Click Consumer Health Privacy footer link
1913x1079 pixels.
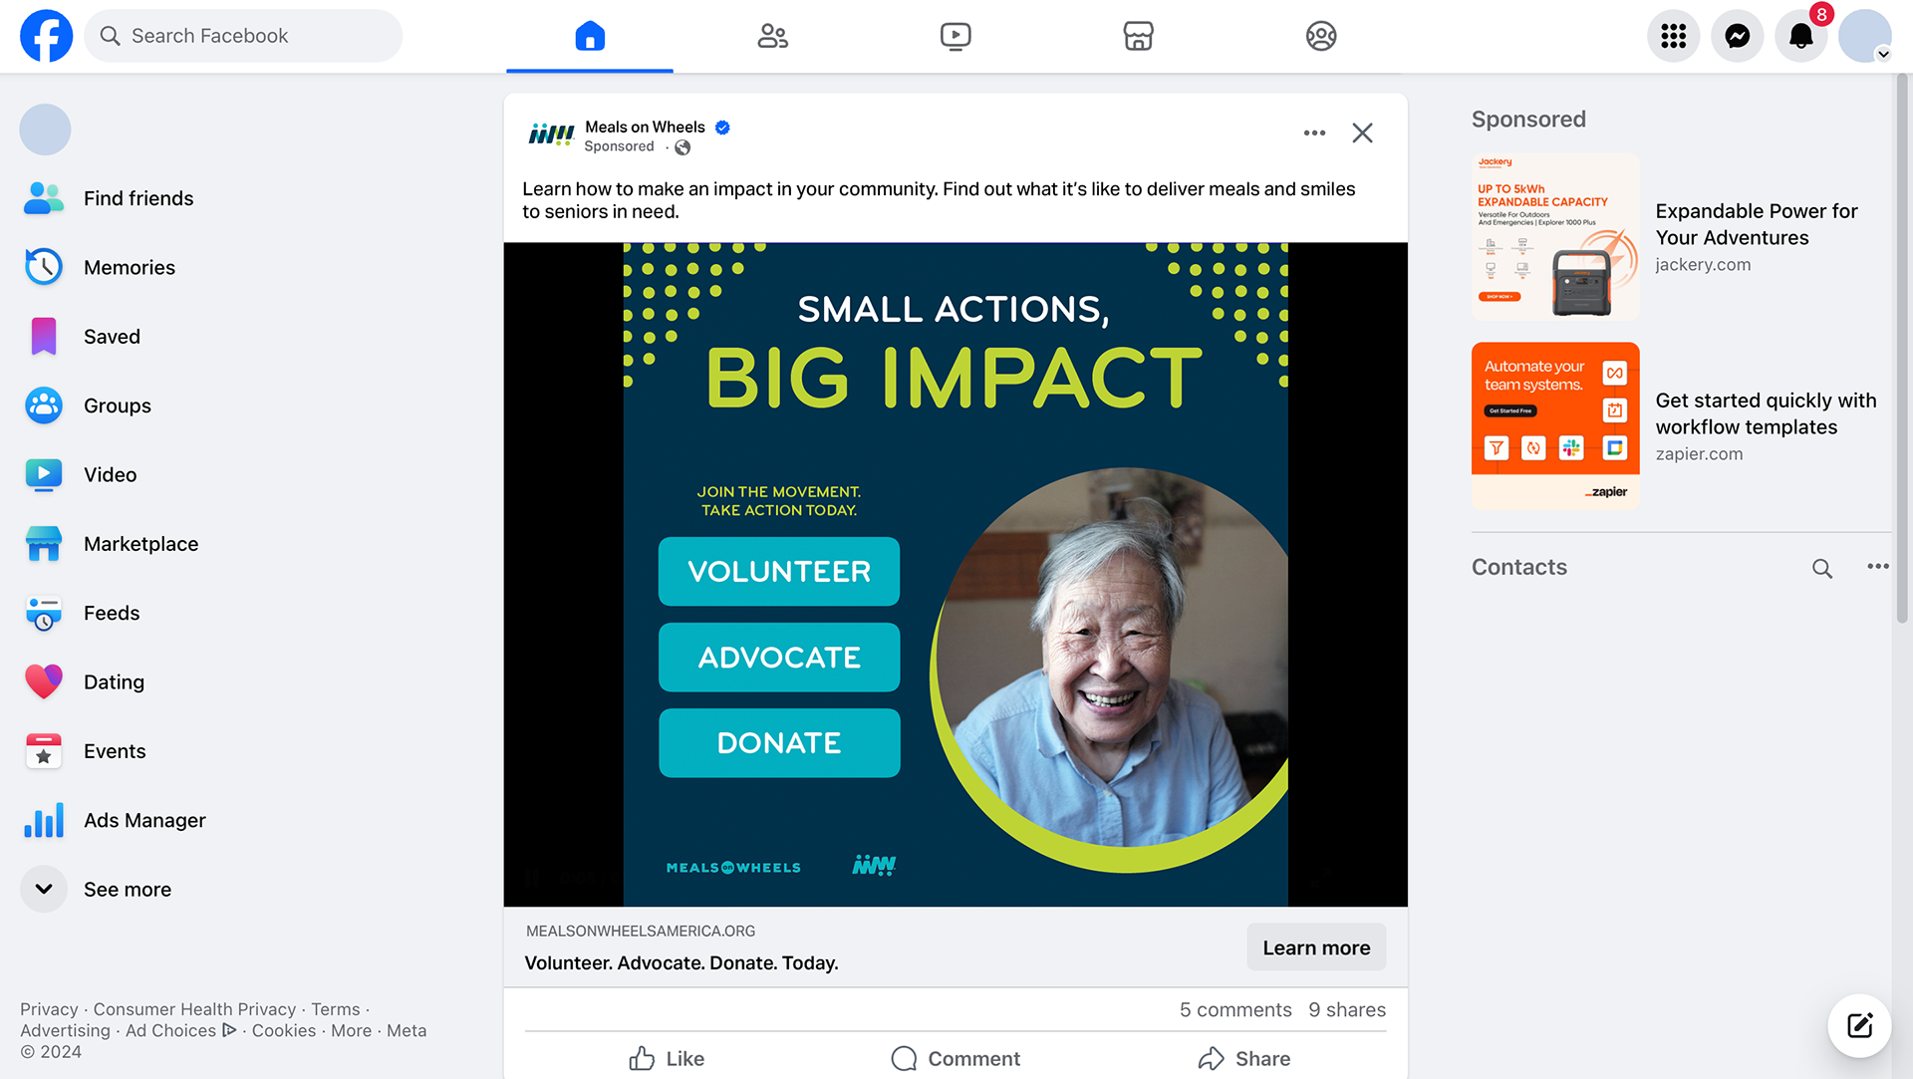pyautogui.click(x=194, y=1009)
